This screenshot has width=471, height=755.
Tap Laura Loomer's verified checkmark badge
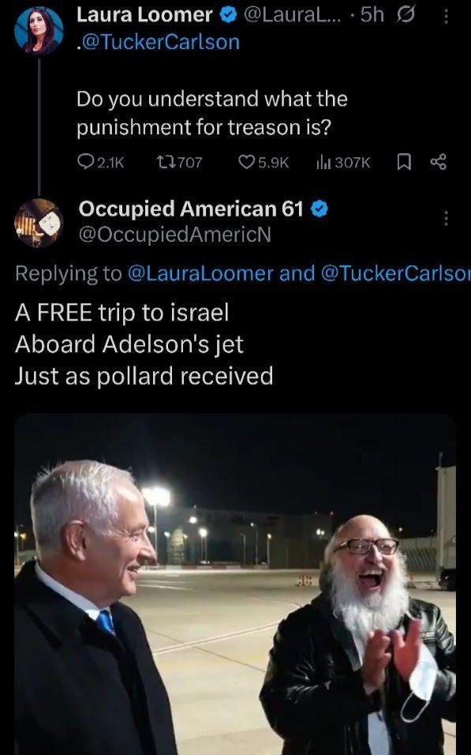tap(229, 16)
